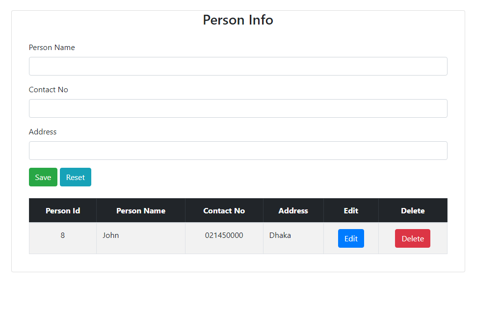Click the Person Id column header

(63, 210)
